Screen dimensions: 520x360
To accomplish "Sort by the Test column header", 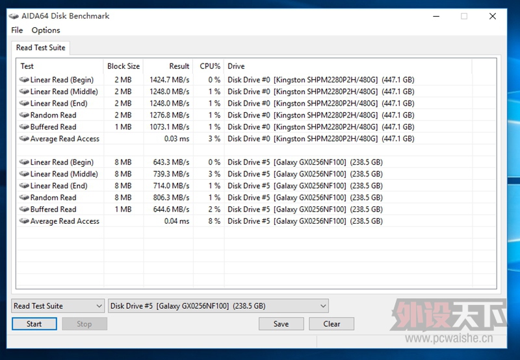I will click(60, 66).
